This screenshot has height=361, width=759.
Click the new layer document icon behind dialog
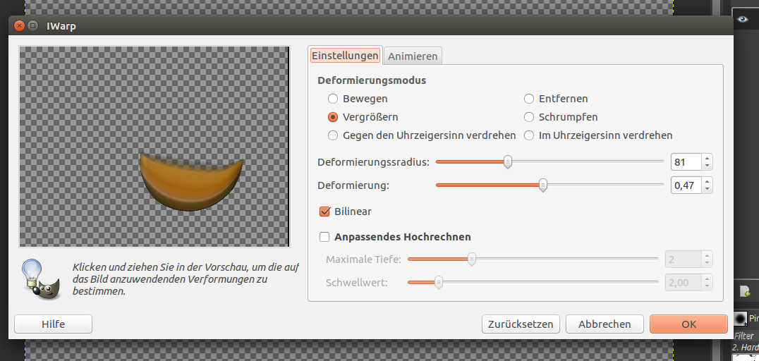coord(745,291)
